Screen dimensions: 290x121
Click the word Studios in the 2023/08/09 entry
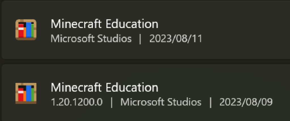coord(187,102)
